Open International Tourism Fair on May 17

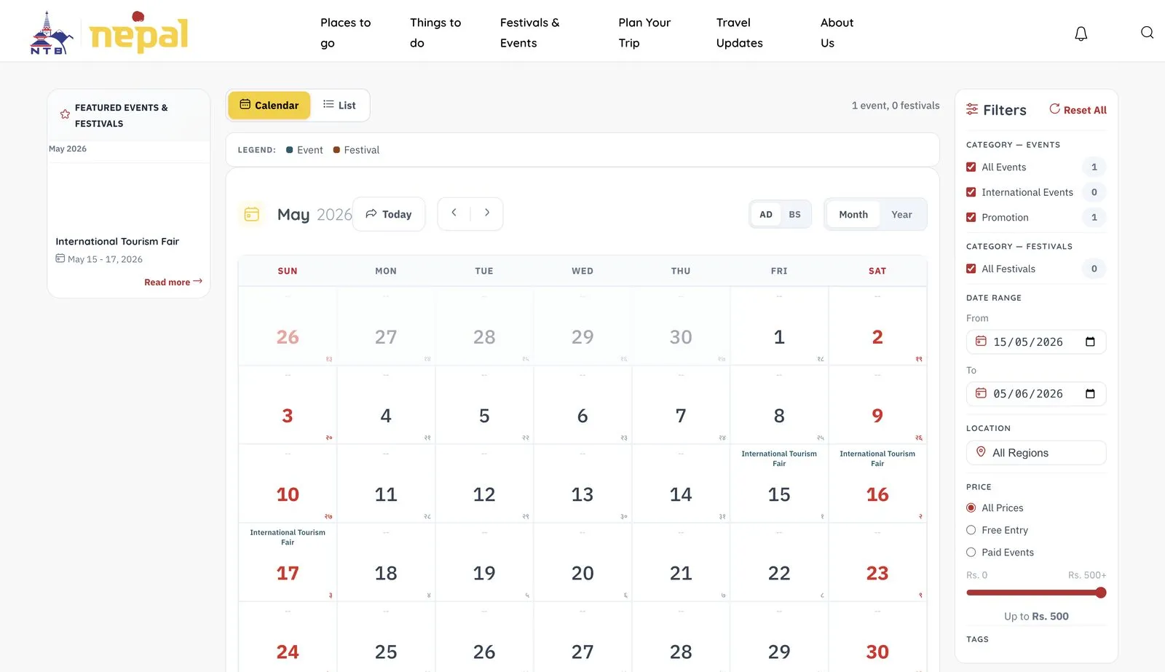(288, 537)
